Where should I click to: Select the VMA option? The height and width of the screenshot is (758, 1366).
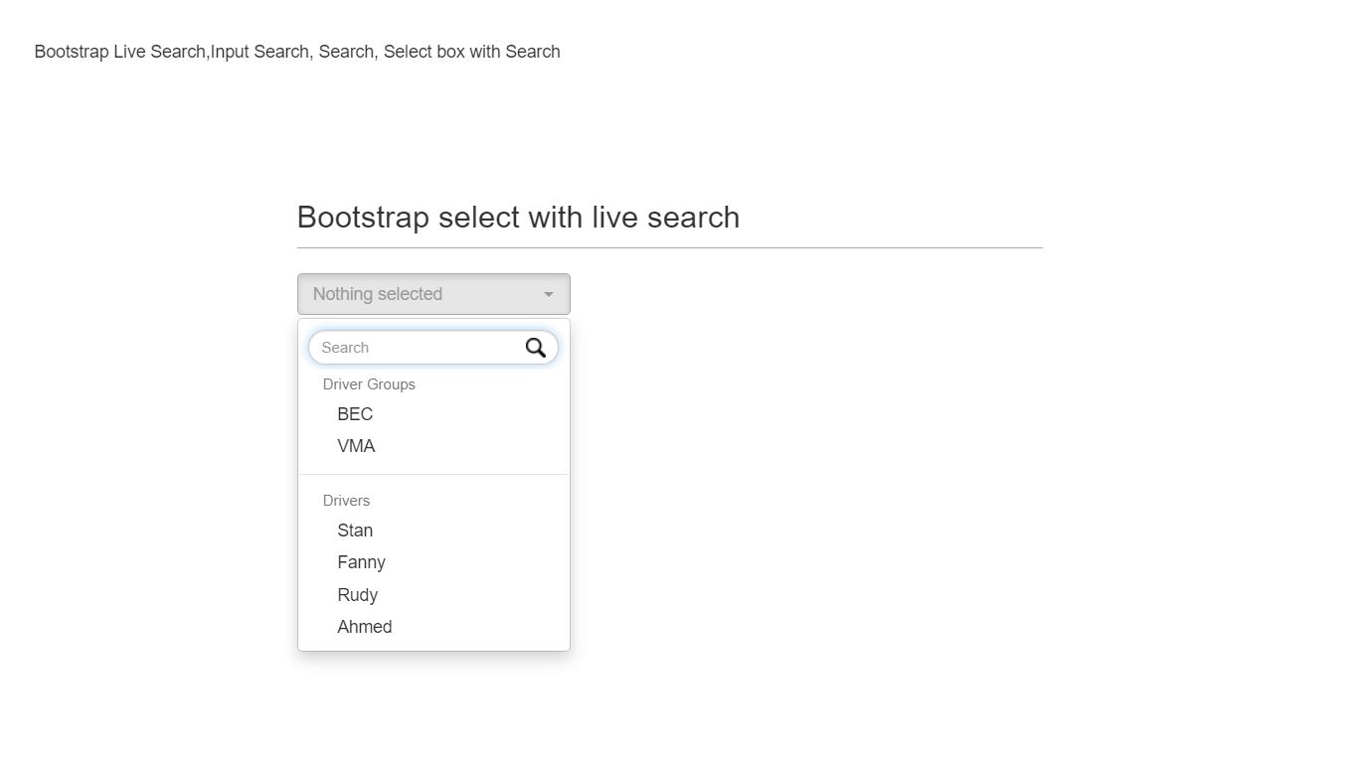click(356, 446)
